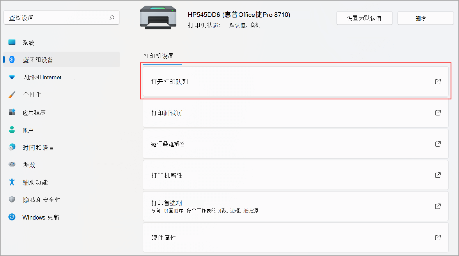Click the 设置为默认值 button
The width and height of the screenshot is (459, 256).
[364, 18]
